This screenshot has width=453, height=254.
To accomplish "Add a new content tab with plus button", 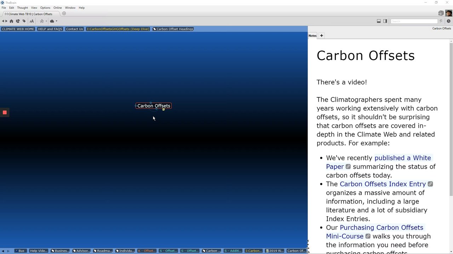I will coord(321,36).
